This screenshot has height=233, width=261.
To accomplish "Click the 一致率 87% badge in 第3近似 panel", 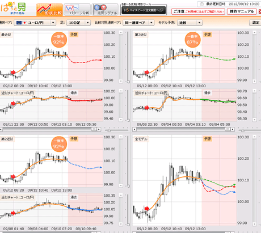I will click(x=192, y=40).
